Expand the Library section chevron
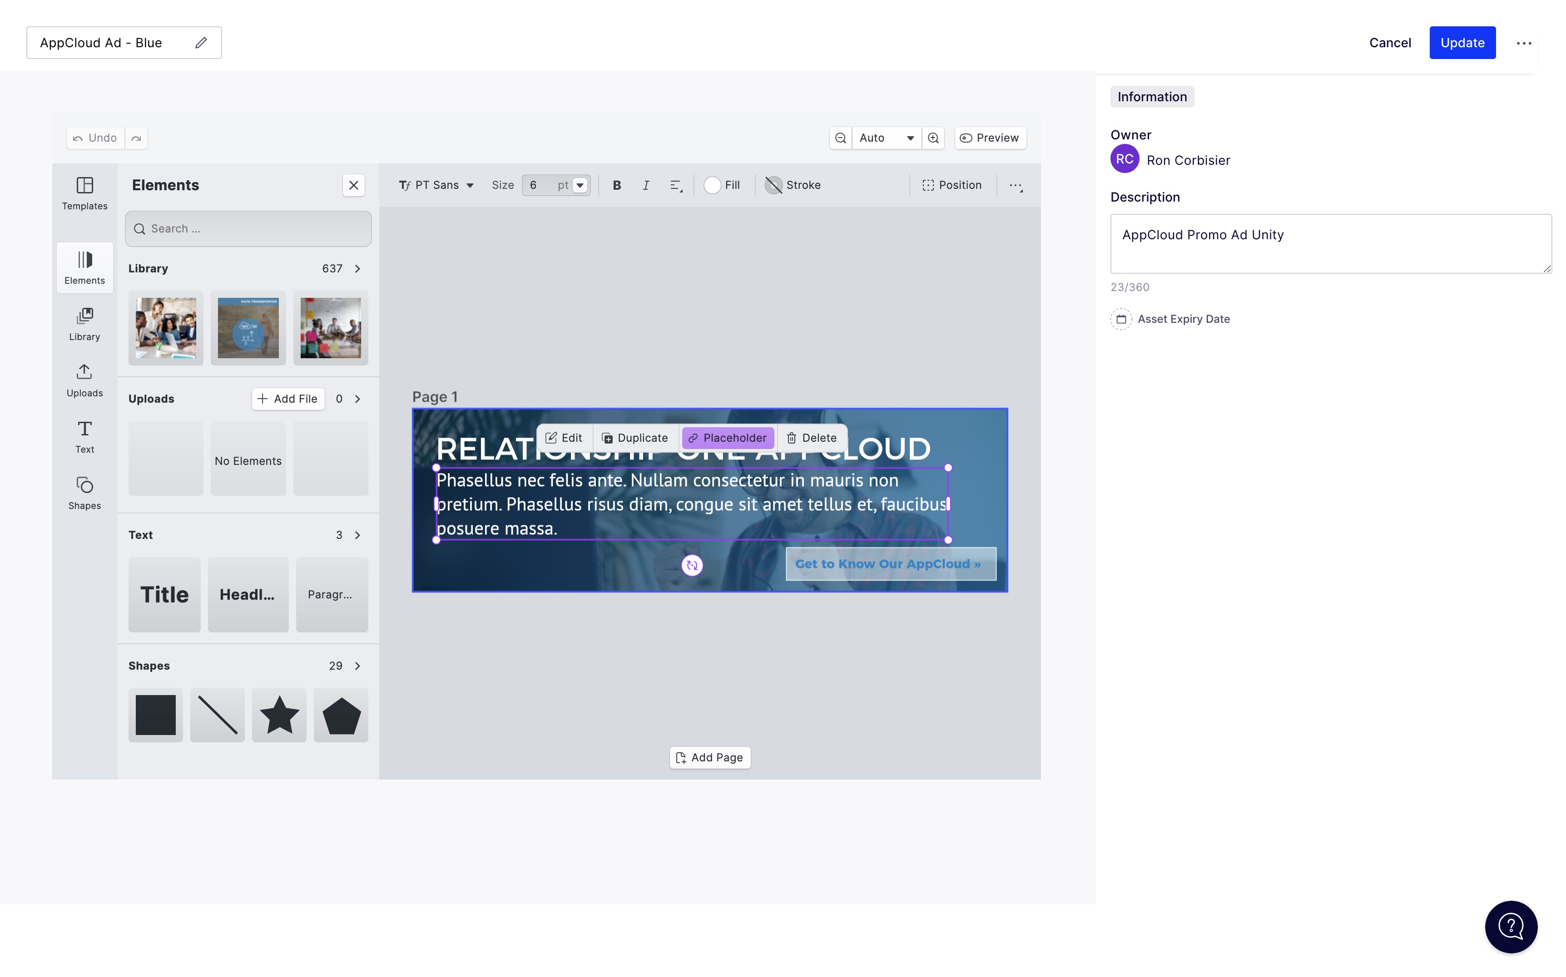 pos(357,268)
